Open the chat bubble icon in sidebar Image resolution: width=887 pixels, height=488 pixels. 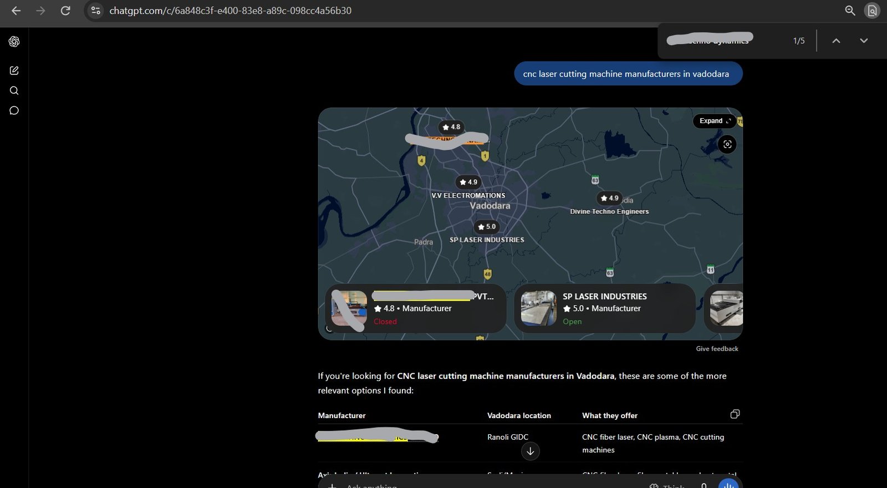pos(14,110)
